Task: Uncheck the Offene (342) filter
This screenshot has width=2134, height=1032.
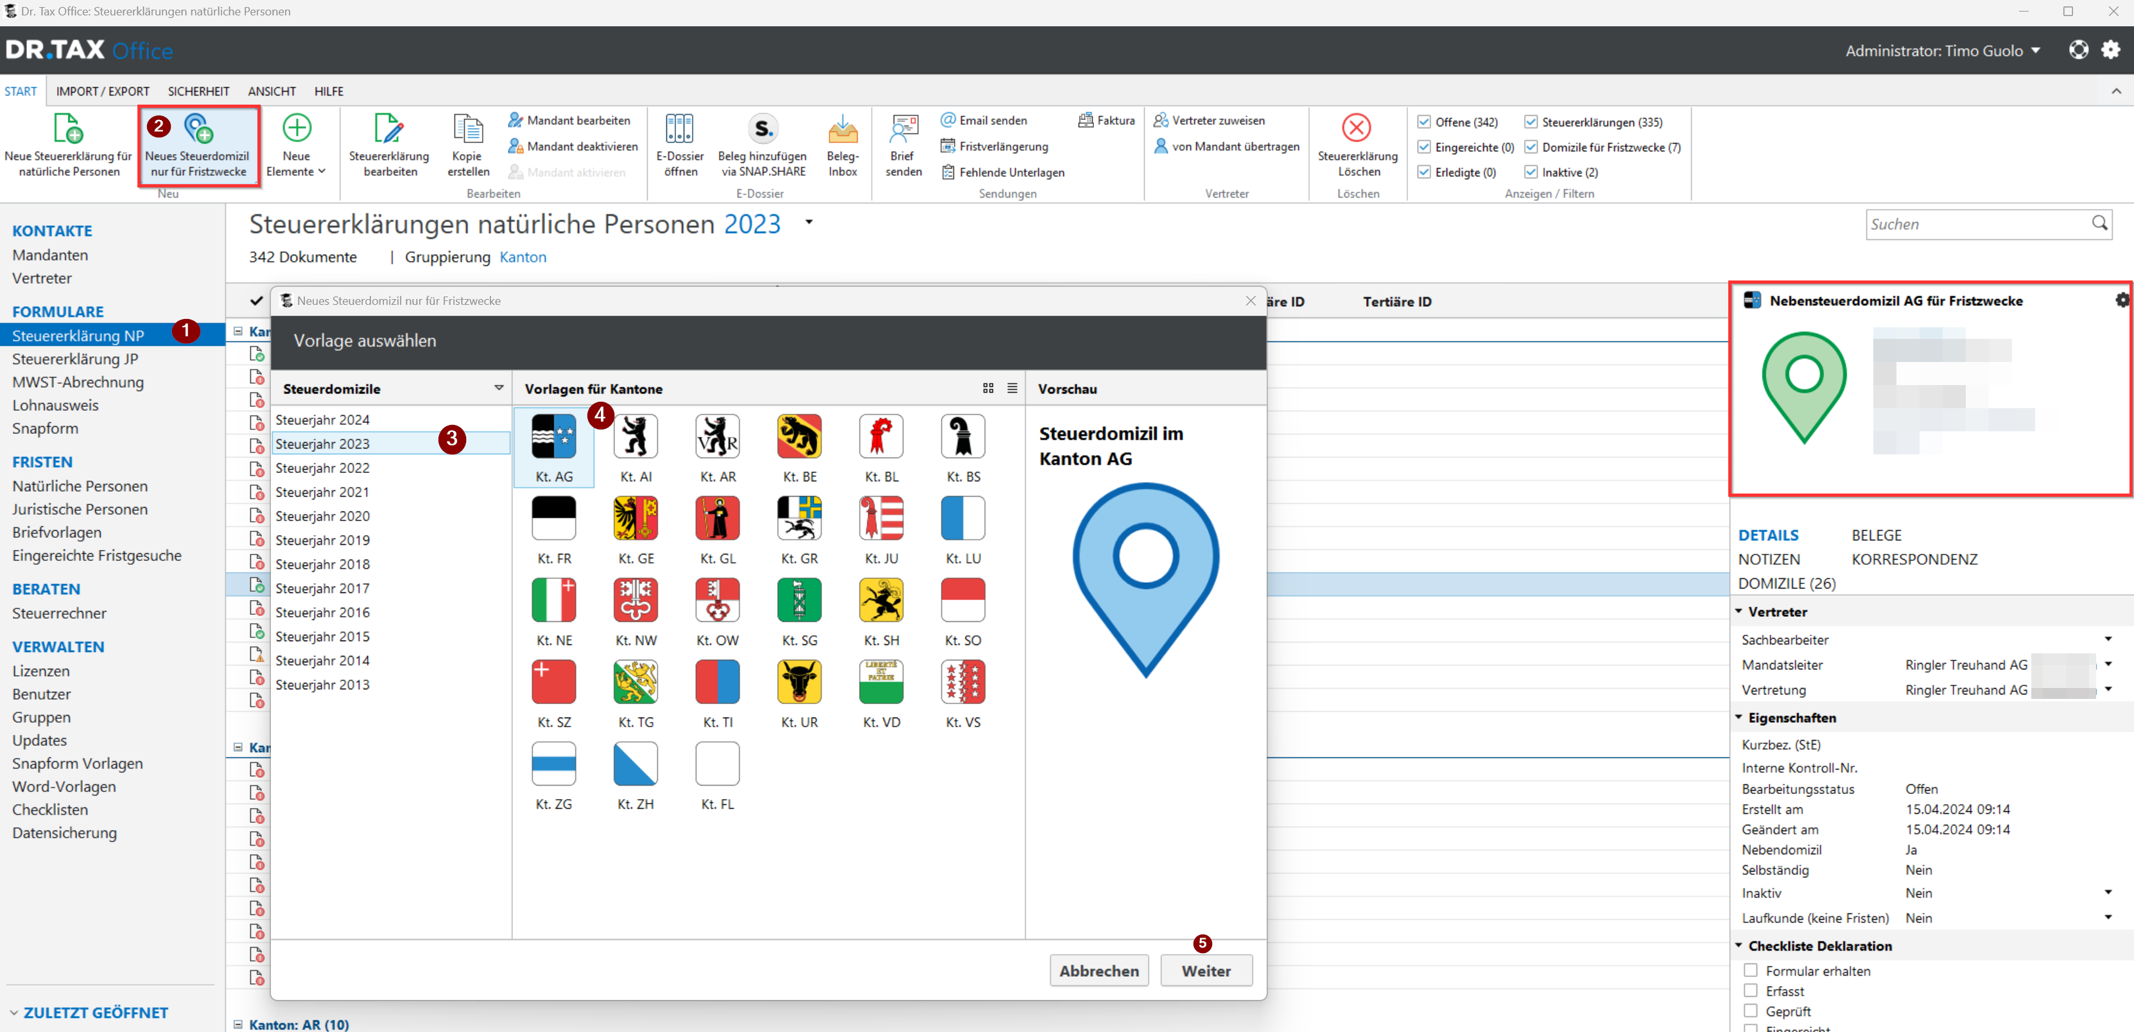Action: tap(1424, 122)
